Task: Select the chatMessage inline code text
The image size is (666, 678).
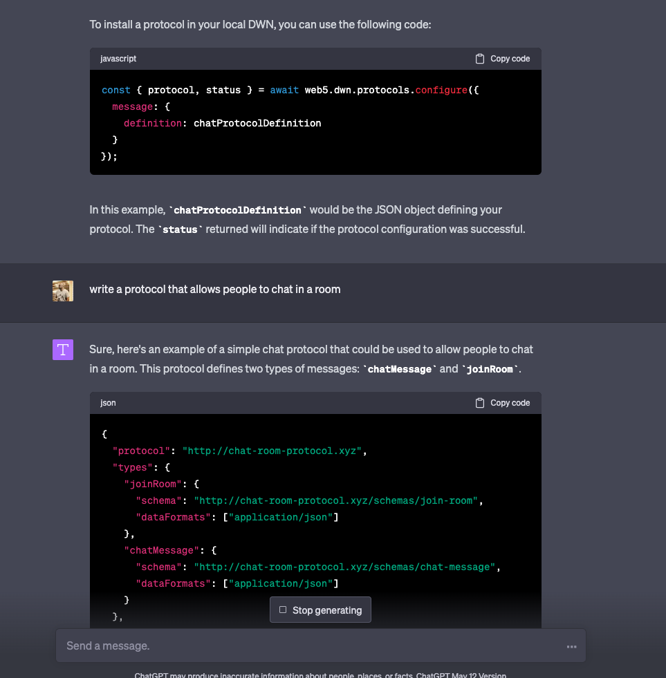Action: (399, 368)
